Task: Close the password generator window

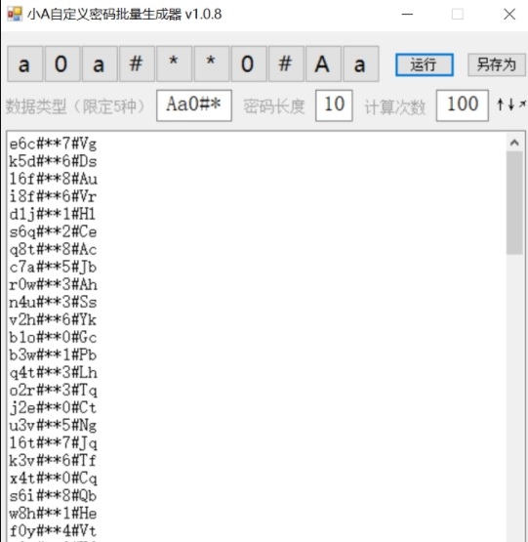Action: (x=509, y=15)
